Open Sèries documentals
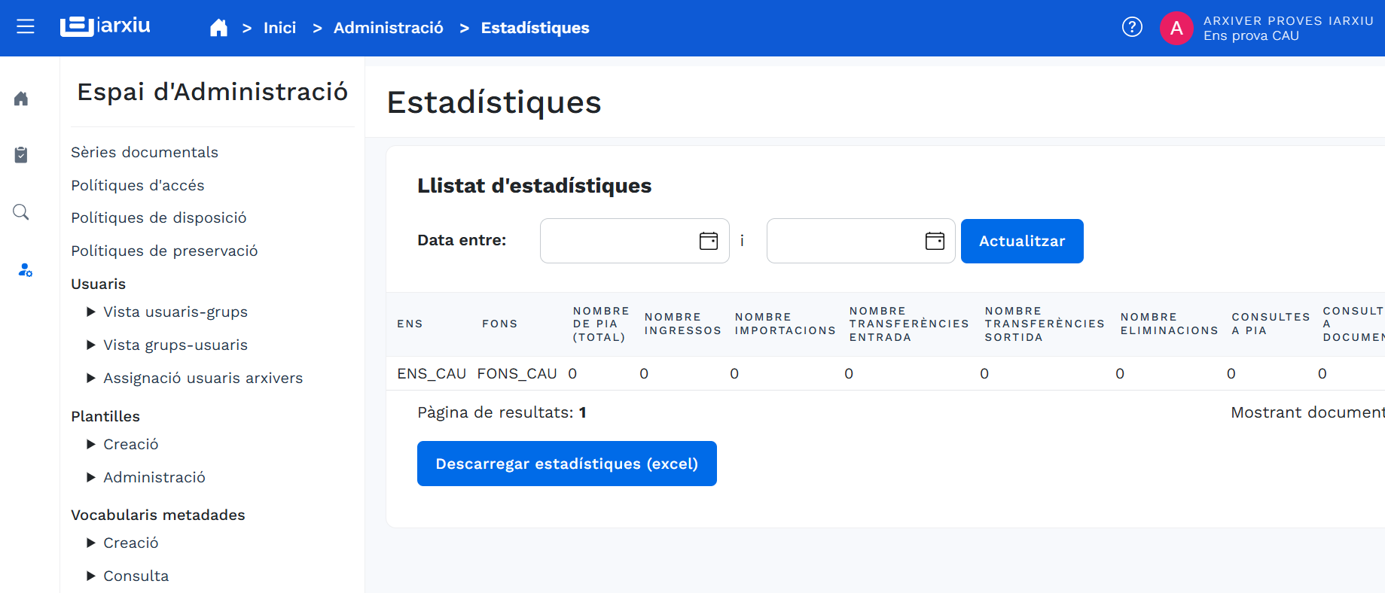This screenshot has height=593, width=1385. pyautogui.click(x=145, y=152)
